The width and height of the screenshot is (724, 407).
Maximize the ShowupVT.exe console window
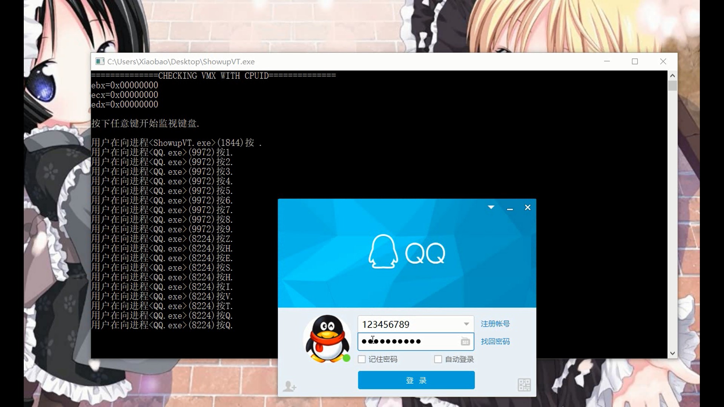[635, 61]
